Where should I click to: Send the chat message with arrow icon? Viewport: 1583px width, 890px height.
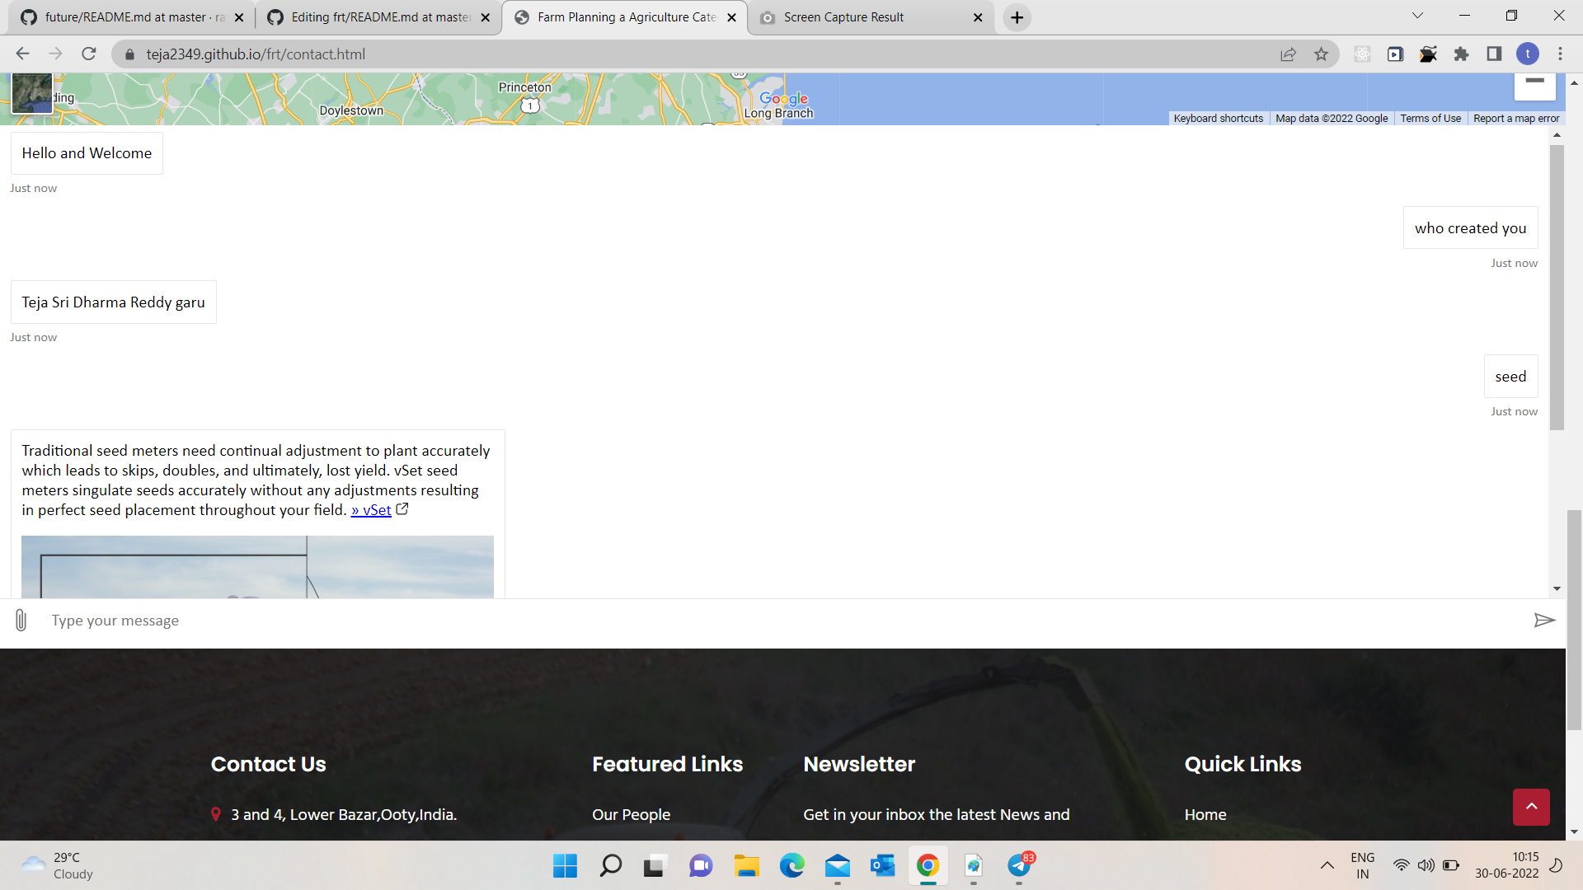[1544, 621]
